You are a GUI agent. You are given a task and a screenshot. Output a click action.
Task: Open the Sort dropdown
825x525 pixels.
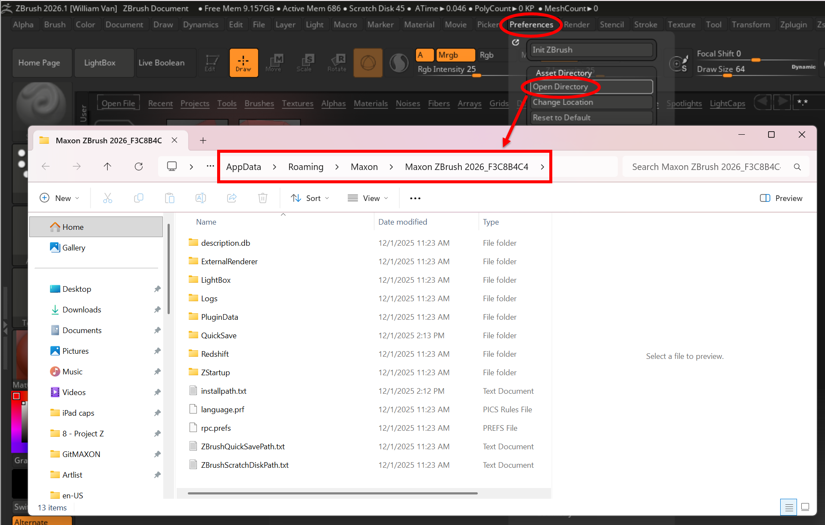coord(310,198)
